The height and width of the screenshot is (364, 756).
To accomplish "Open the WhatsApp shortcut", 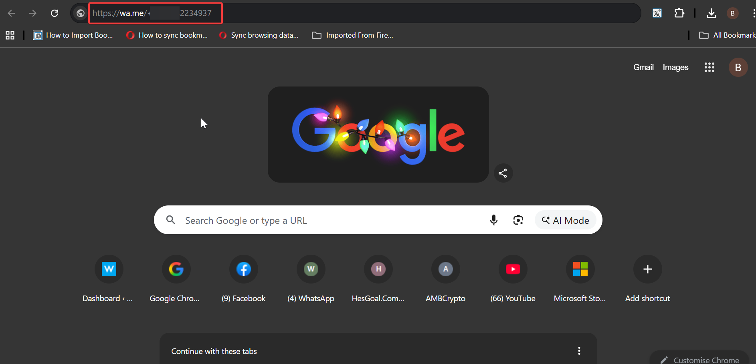I will (x=311, y=279).
